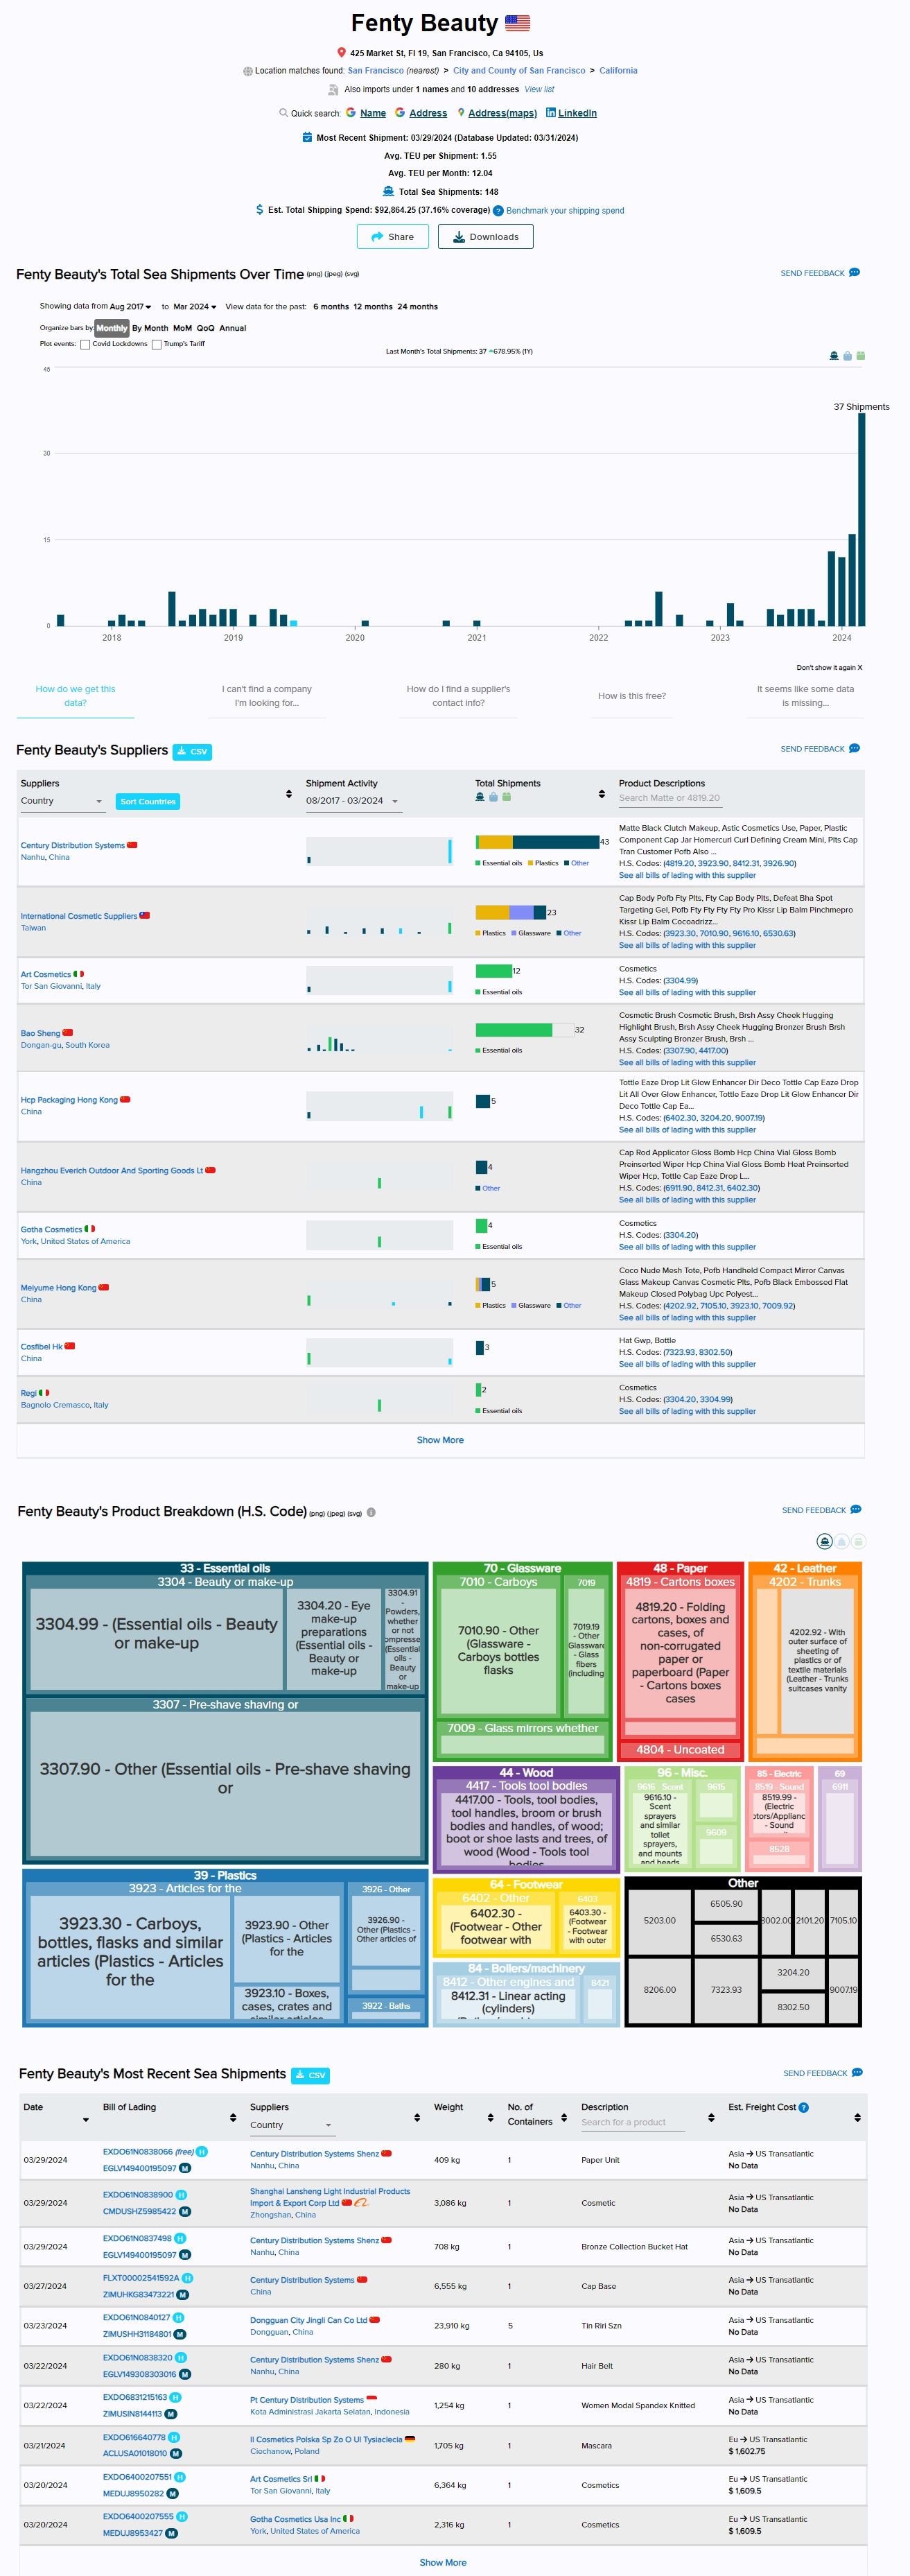The image size is (910, 2576).
Task: Select the circled ship icon above the treemap
Action: coord(825,1541)
